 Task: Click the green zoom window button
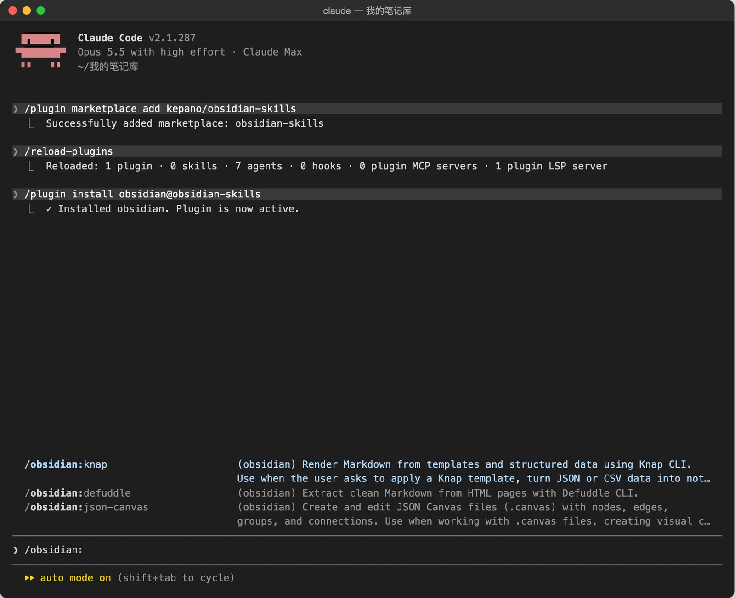41,11
